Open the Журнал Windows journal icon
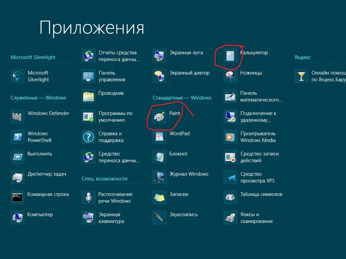The height and width of the screenshot is (259, 346). [159, 177]
